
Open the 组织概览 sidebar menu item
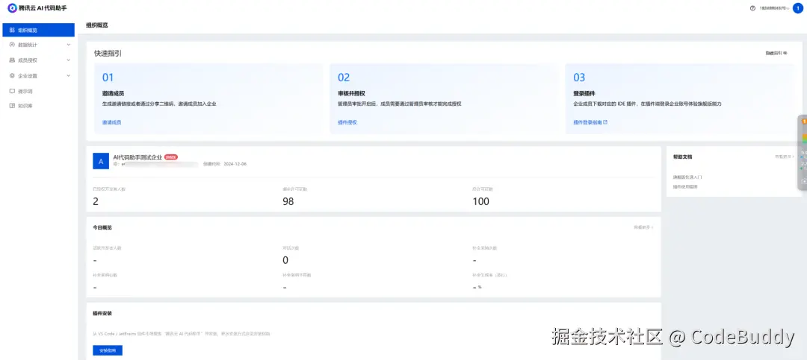tap(39, 30)
